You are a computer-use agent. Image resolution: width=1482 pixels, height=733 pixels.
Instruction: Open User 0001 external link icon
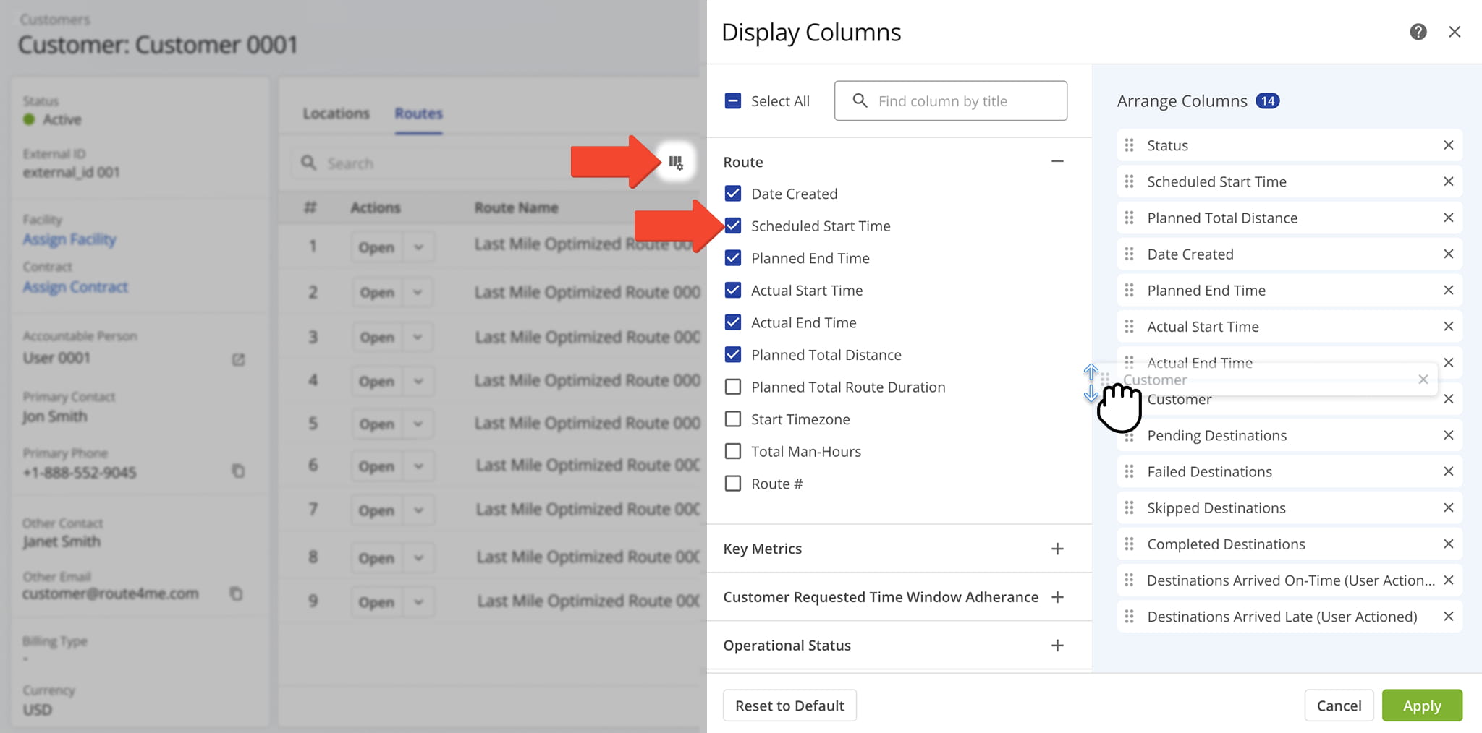coord(238,359)
